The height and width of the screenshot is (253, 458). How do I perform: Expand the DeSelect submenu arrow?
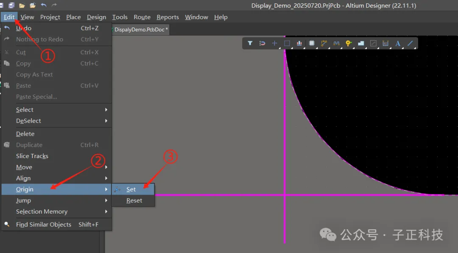(x=106, y=121)
